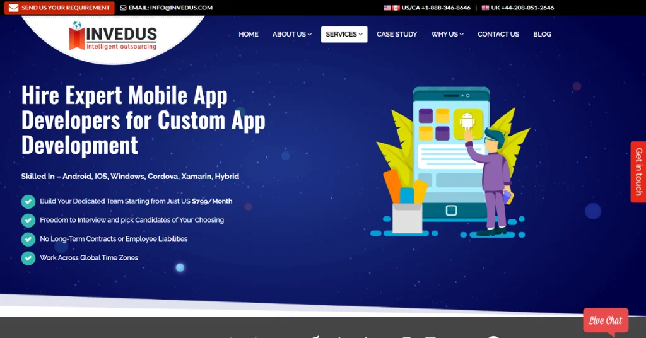This screenshot has width=646, height=338.
Task: Click the Get in touch side tab
Action: 638,172
